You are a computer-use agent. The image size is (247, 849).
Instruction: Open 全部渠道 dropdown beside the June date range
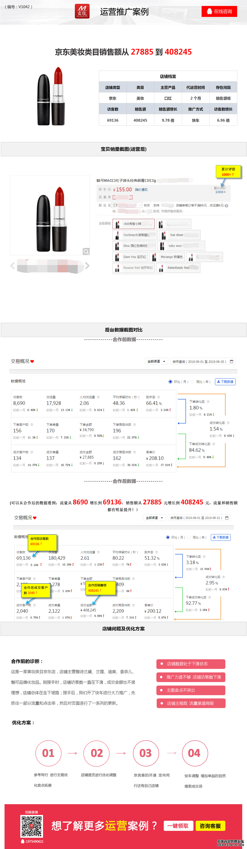pyautogui.click(x=156, y=362)
